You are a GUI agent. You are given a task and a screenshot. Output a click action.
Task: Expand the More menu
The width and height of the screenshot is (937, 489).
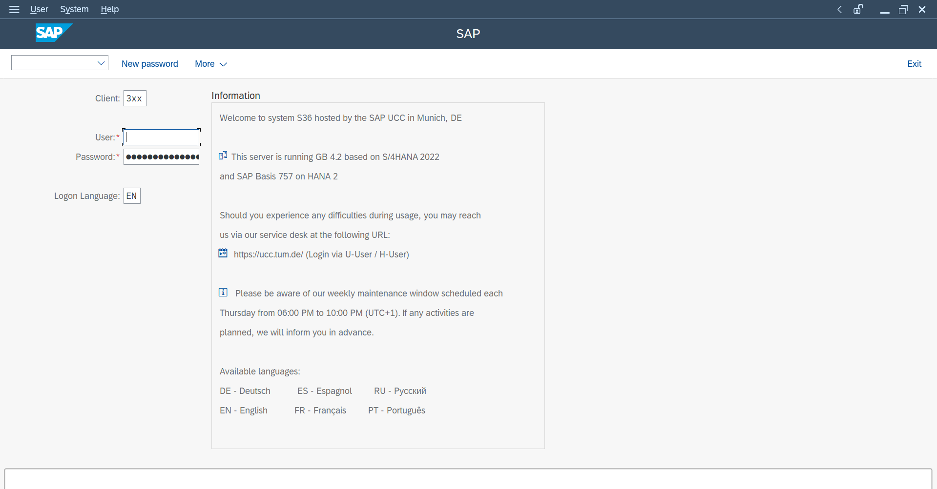point(210,64)
